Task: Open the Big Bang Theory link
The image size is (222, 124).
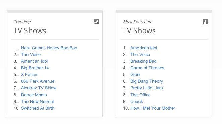Action: pyautogui.click(x=147, y=81)
